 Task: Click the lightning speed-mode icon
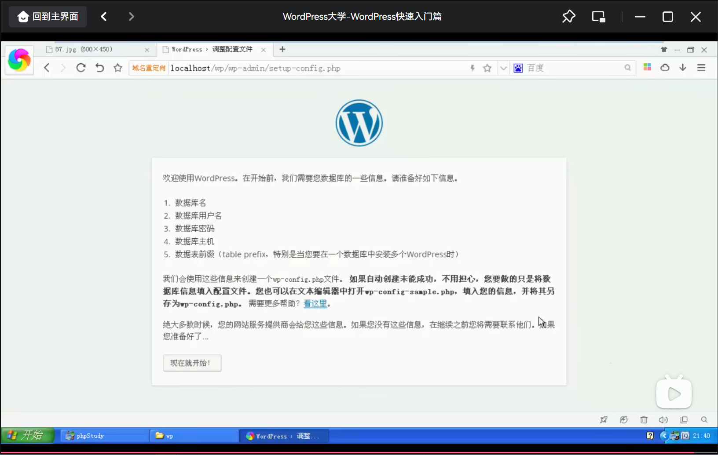point(473,68)
